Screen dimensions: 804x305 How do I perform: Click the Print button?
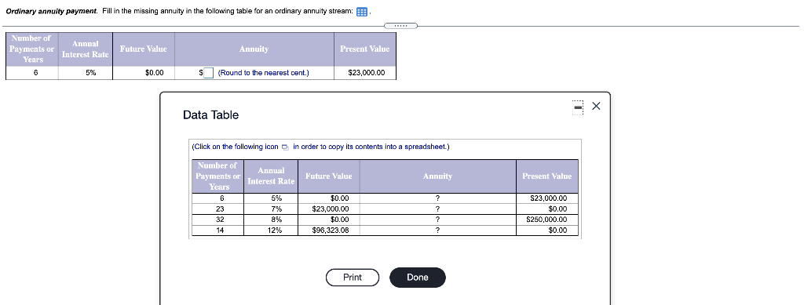(x=353, y=278)
